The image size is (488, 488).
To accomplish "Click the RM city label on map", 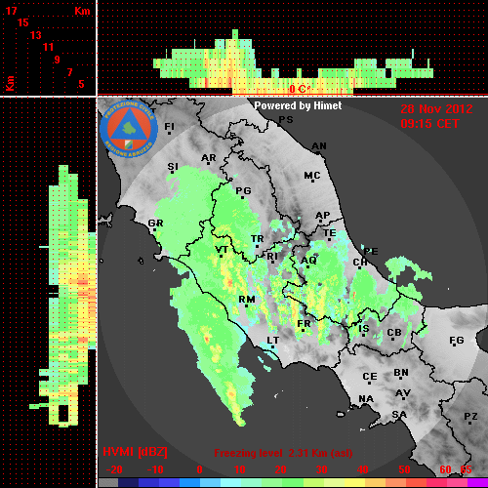I will 247,300.
